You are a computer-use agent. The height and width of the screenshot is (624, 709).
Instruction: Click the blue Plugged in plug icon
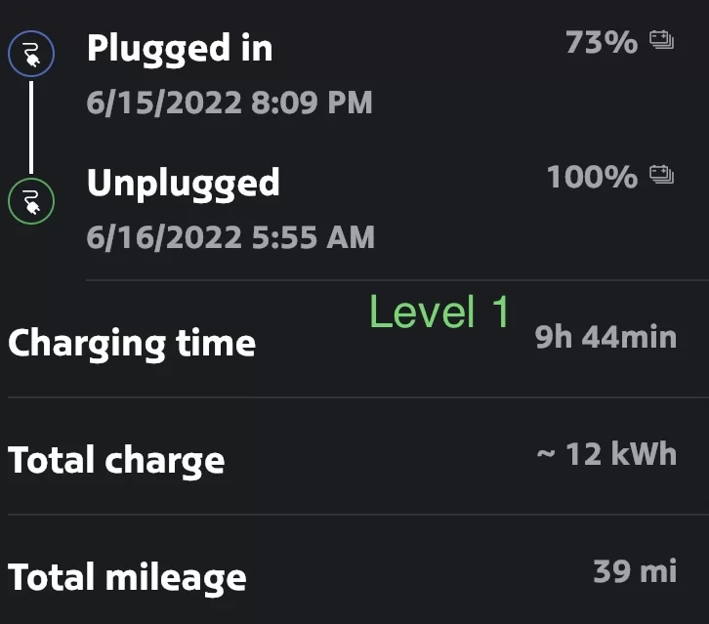pyautogui.click(x=31, y=57)
